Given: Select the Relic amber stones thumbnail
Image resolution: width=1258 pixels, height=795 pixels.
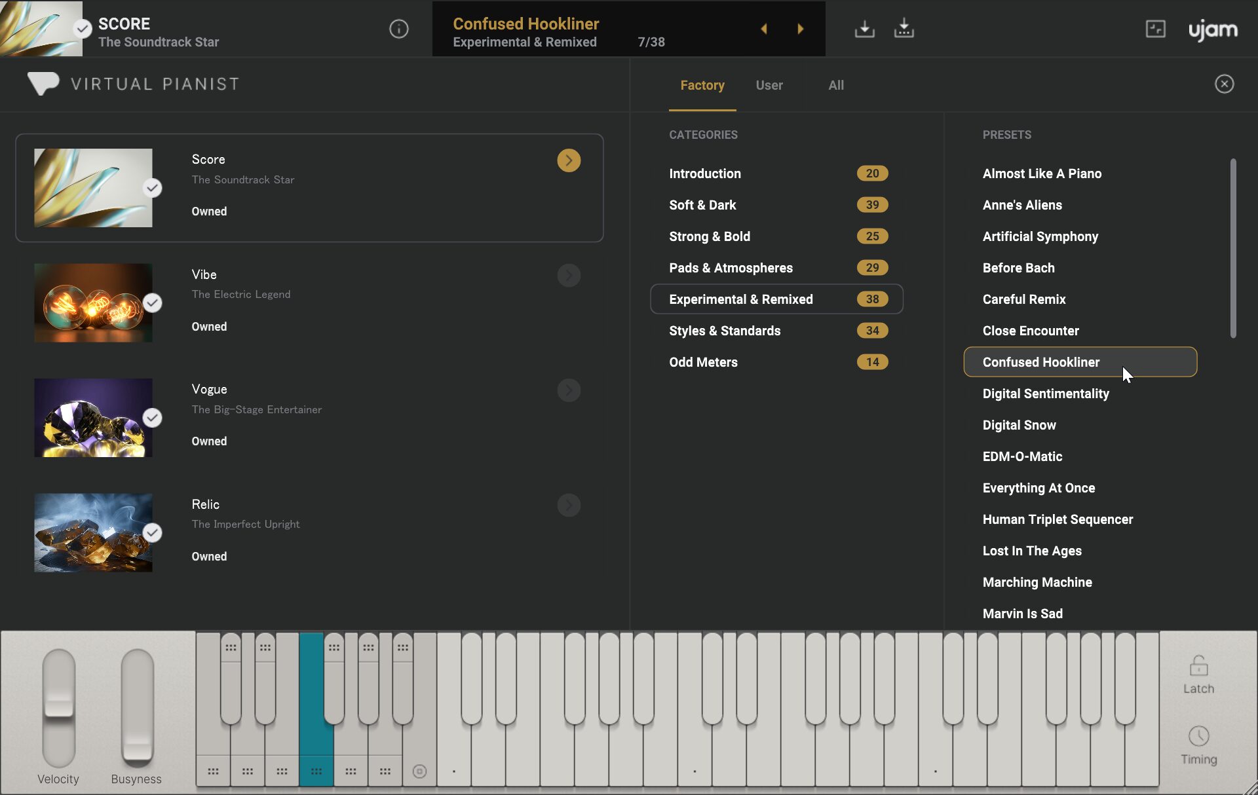Looking at the screenshot, I should pos(93,532).
